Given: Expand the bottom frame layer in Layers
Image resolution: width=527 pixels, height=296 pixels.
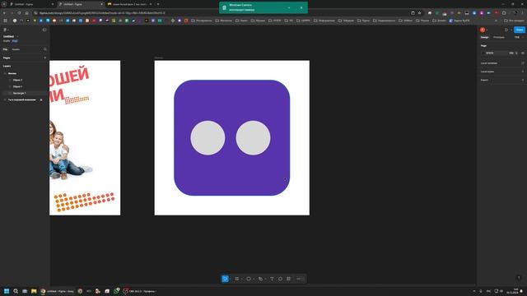Looking at the screenshot, I should [5, 99].
